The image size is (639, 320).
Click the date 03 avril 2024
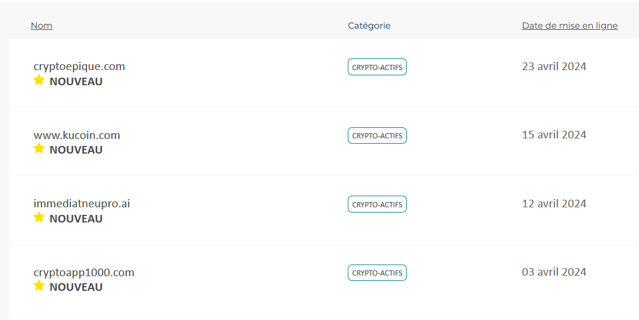click(554, 272)
